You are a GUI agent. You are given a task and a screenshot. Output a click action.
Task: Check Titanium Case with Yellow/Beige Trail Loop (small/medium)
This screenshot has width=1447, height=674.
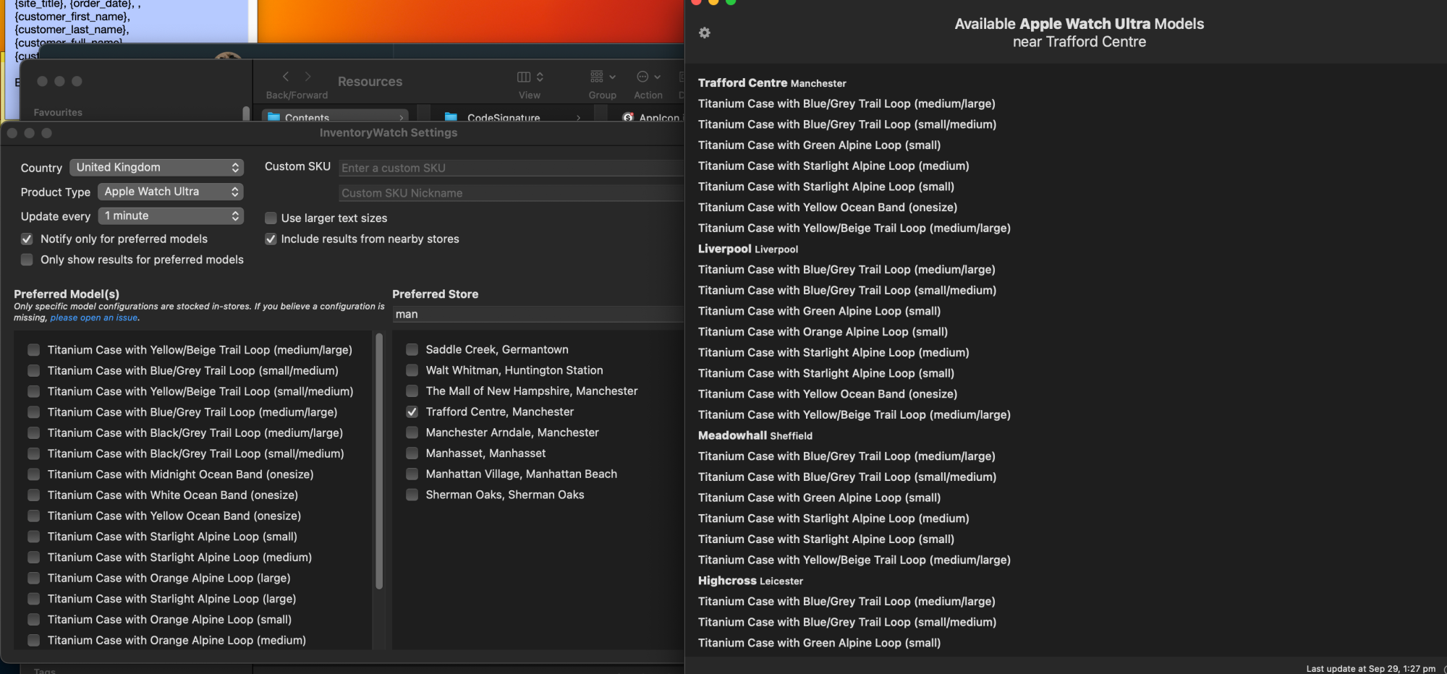pyautogui.click(x=33, y=391)
